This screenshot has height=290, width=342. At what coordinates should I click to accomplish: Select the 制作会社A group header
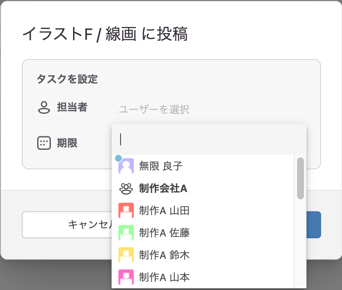[203, 189]
